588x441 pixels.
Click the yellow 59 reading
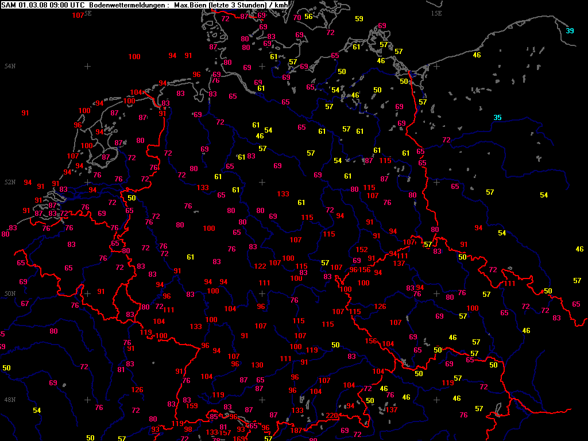click(x=359, y=19)
